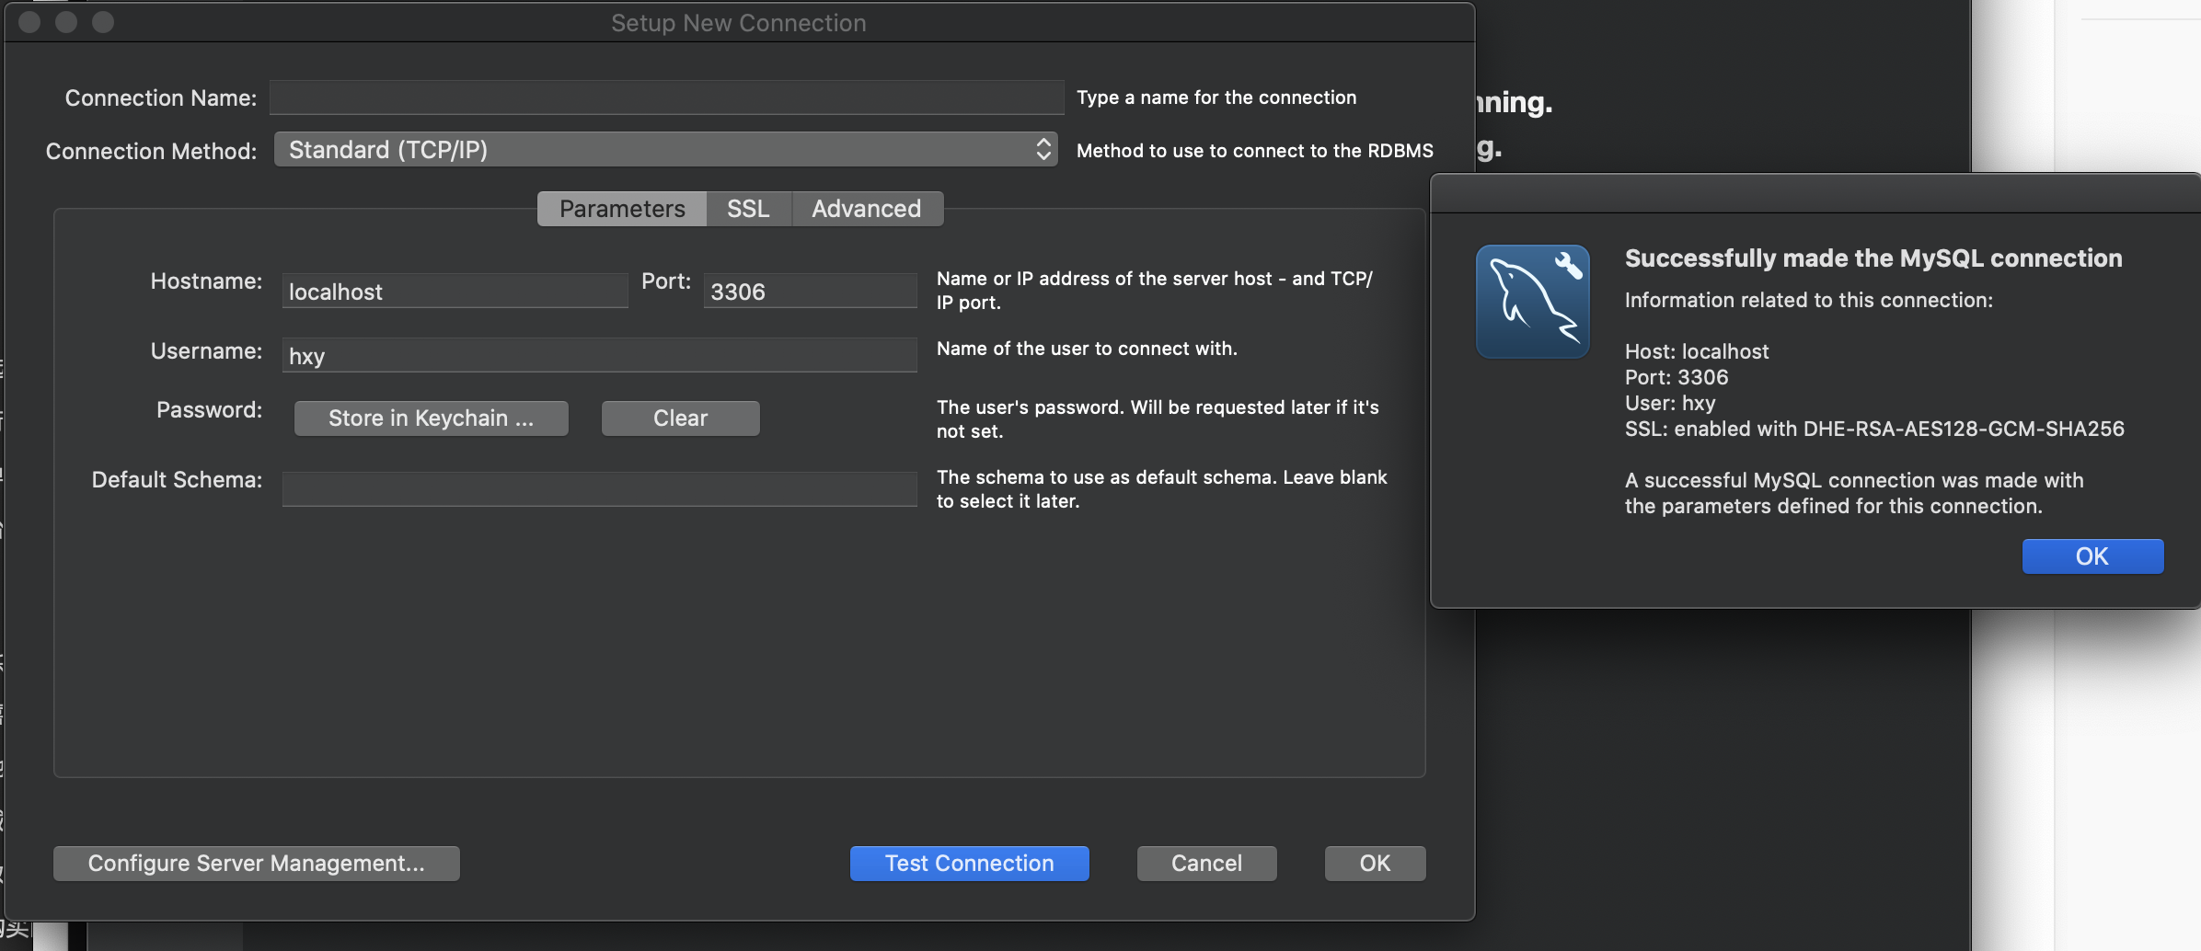Click "Name of the user to connect with." hint
The image size is (2201, 951).
(1087, 349)
